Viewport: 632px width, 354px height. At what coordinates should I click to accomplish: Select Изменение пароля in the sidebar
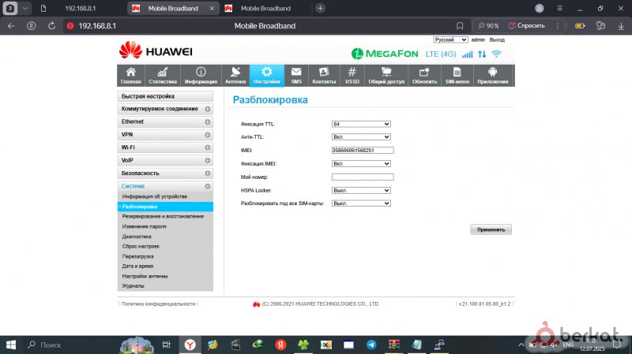144,226
